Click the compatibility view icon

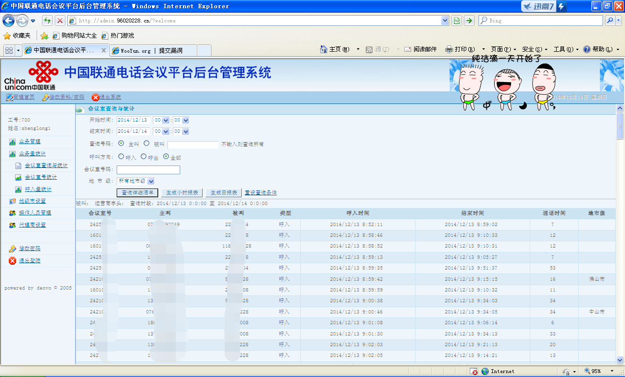457,21
